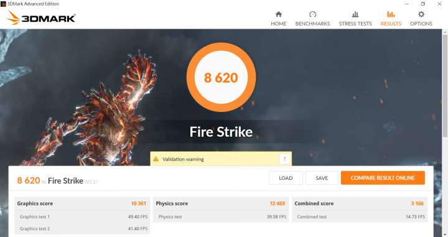Screen dimensions: 448x237
Task: Click the 3DMark logo
Action: 41,17
